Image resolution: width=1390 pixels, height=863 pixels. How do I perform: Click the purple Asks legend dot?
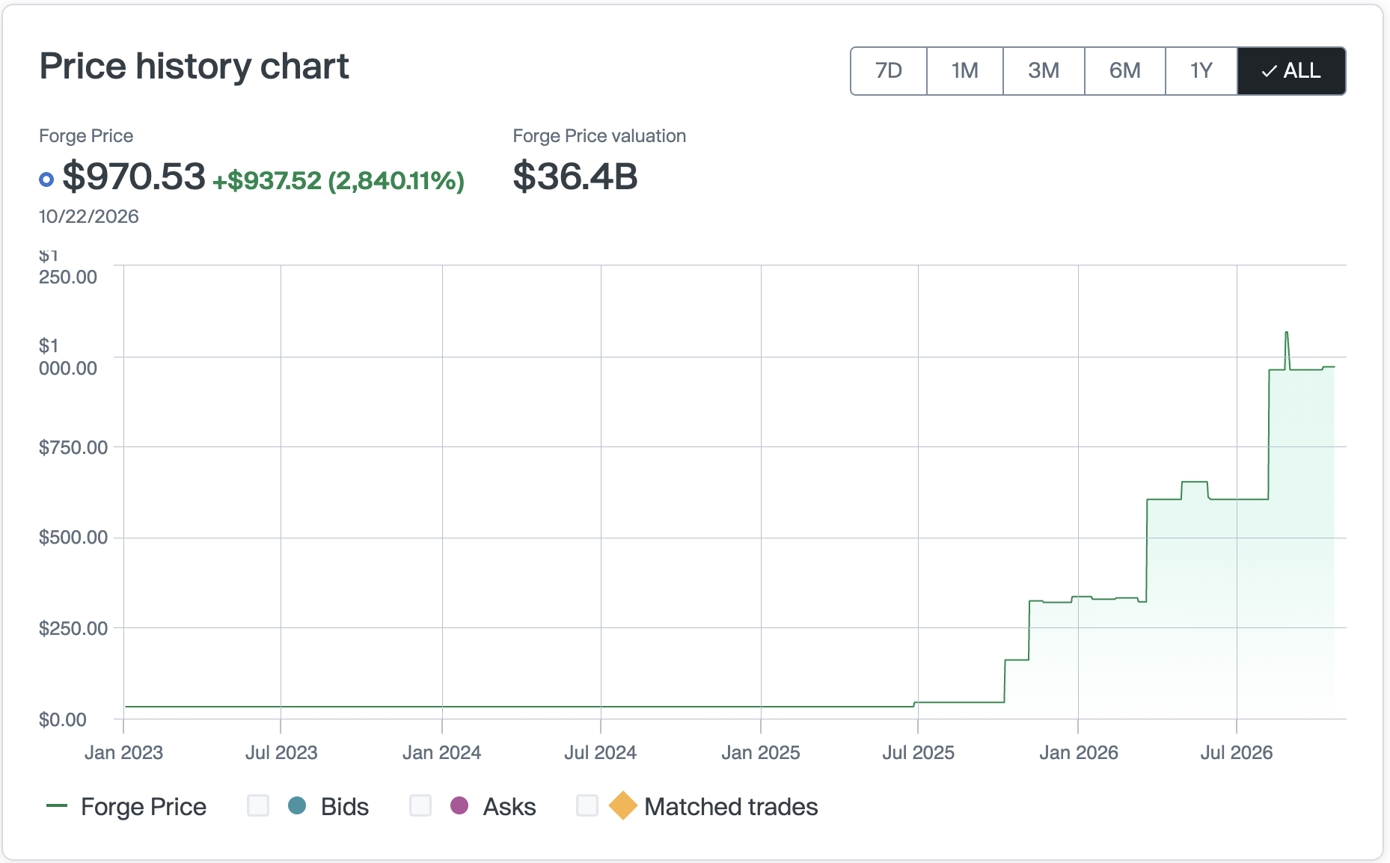coord(459,805)
